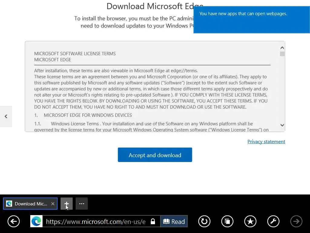The width and height of the screenshot is (310, 233).
Task: Click the back arrow navigation button
Action: [14, 221]
